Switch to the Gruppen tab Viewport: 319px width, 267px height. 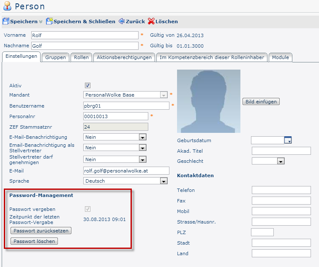55,57
